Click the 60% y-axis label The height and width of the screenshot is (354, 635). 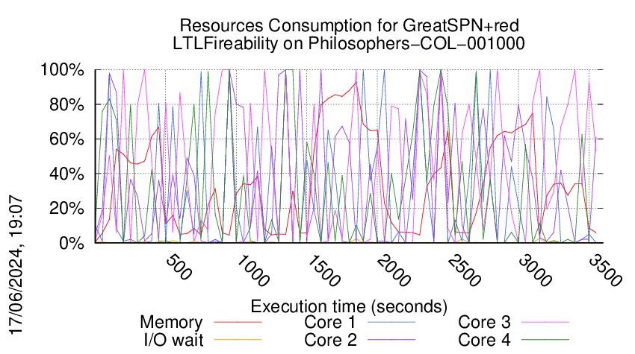click(66, 139)
